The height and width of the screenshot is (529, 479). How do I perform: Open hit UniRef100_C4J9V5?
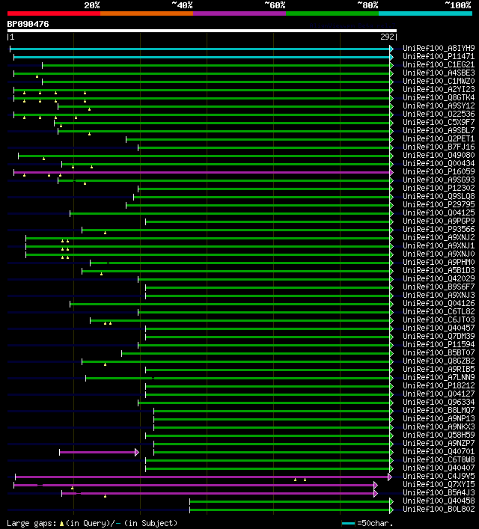[439, 477]
